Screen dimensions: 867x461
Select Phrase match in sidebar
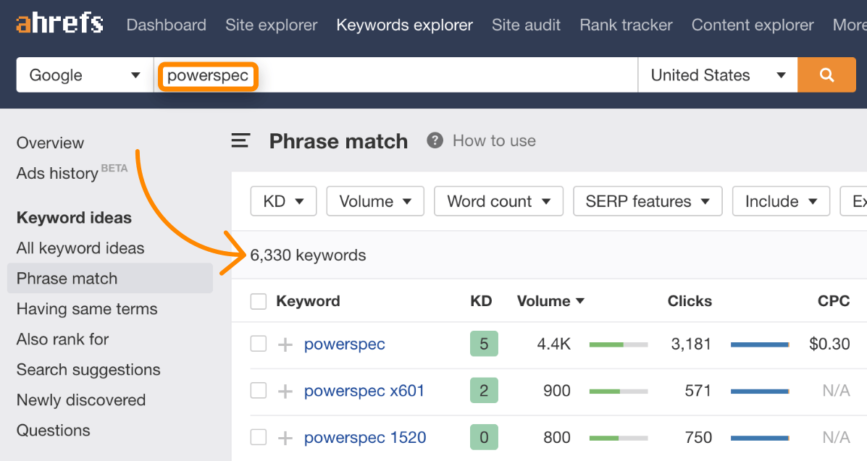(x=110, y=278)
